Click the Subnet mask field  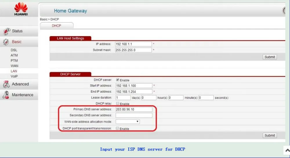(133, 50)
